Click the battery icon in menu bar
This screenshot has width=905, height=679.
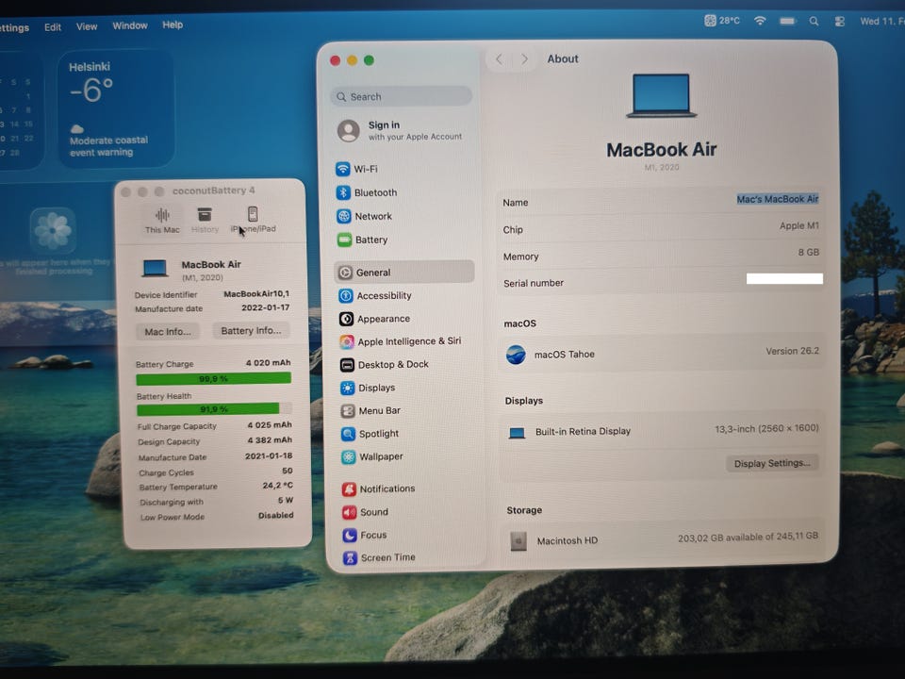pos(787,22)
